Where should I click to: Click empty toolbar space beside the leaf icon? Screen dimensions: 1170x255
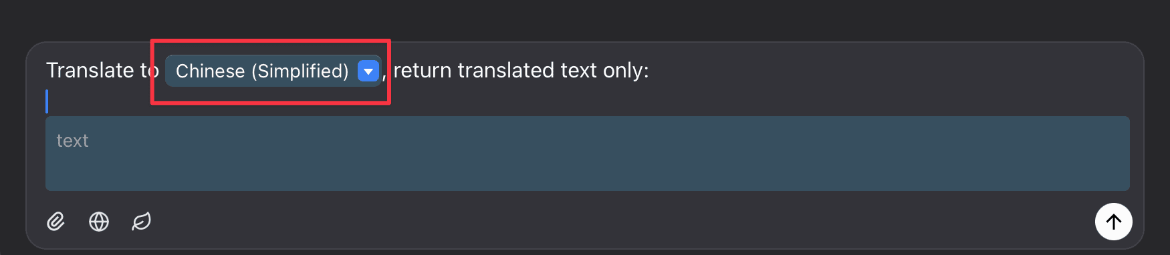[602, 222]
